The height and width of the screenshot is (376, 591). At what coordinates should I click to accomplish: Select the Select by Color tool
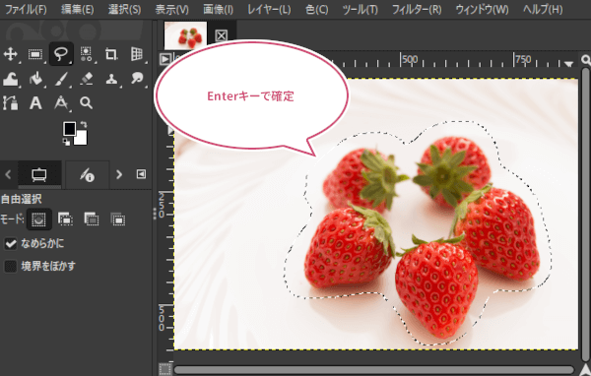[87, 54]
